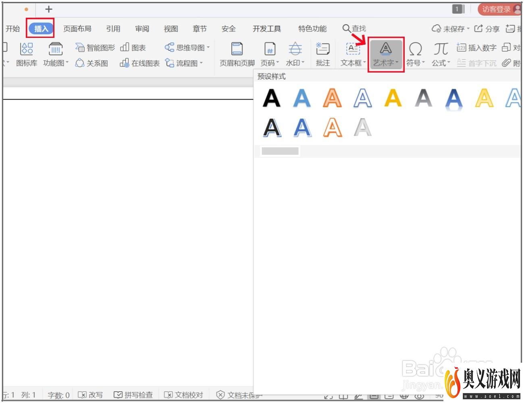Click the 分享 share button

click(487, 29)
